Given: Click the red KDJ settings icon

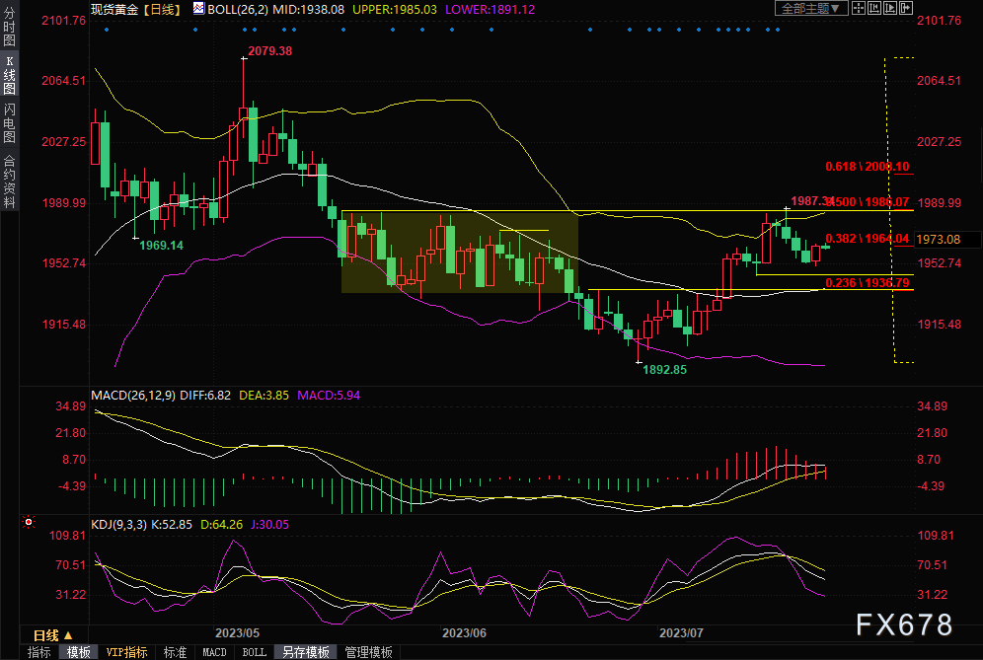Looking at the screenshot, I should [30, 520].
